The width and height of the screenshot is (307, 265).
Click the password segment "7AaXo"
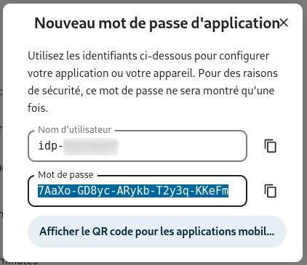[52, 191]
